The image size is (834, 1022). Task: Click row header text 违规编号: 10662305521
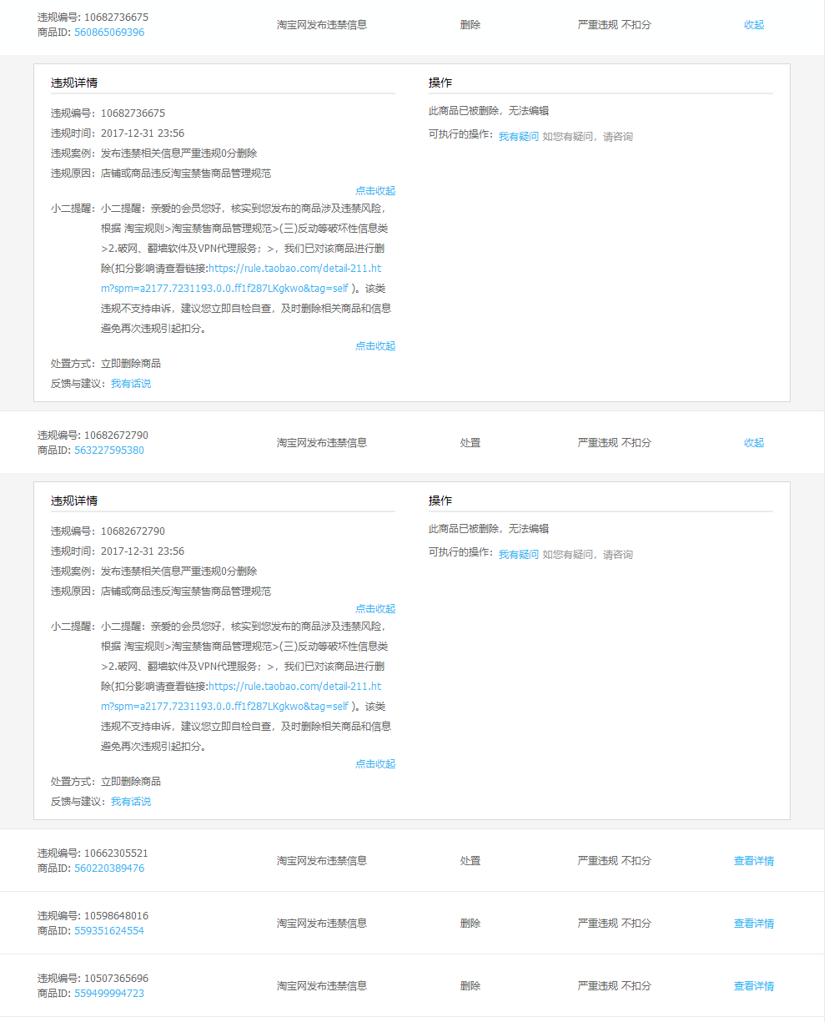[93, 853]
